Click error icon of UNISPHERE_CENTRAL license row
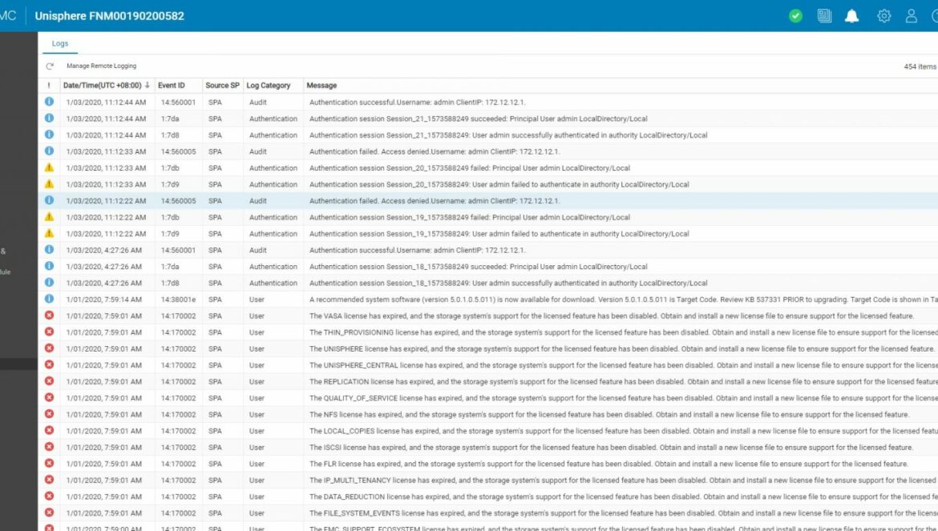The width and height of the screenshot is (938, 531). (49, 365)
